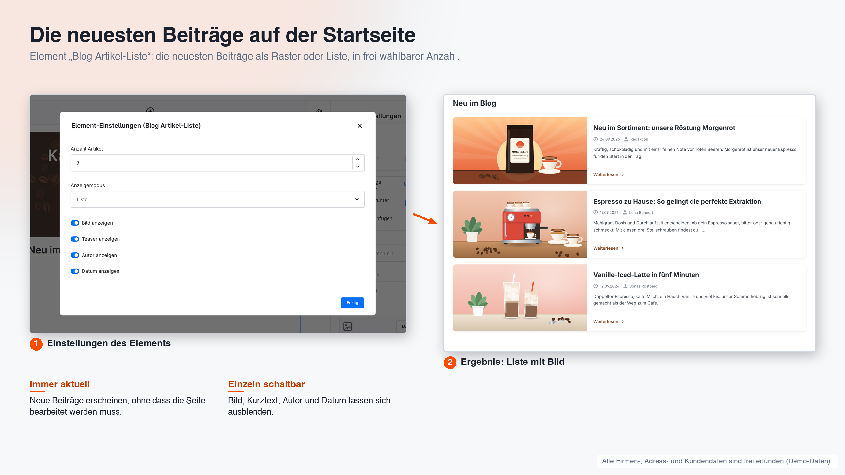Click title 'Neu im Sortiment: unsere Röstung Morgenrot'
Viewport: 845px width, 475px height.
[664, 128]
